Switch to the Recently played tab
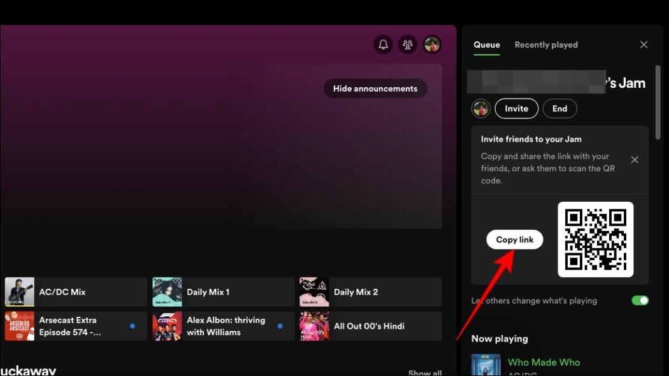This screenshot has height=376, width=669. pyautogui.click(x=546, y=45)
